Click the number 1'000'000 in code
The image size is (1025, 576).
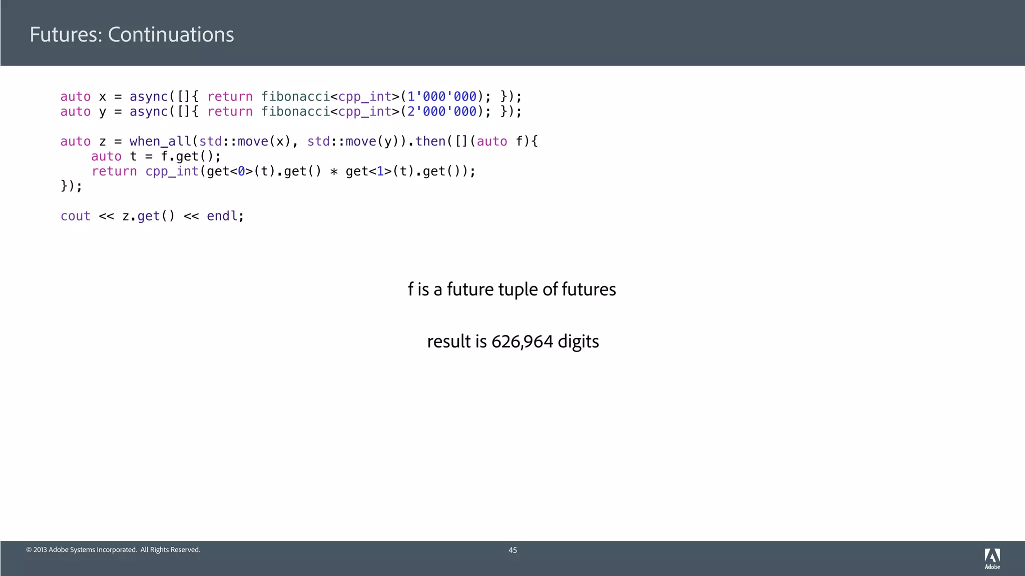[441, 96]
